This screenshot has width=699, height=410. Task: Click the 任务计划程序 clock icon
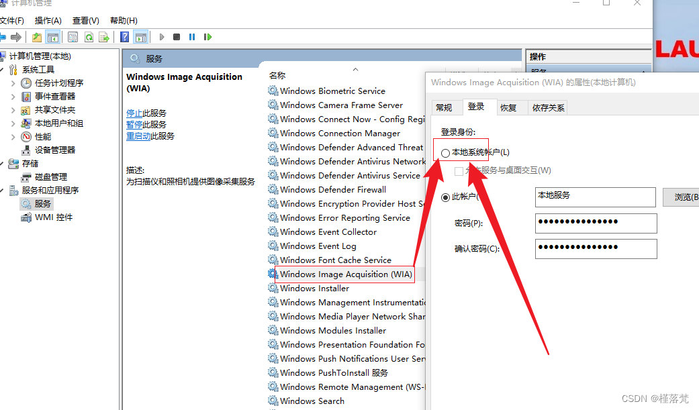tap(26, 83)
